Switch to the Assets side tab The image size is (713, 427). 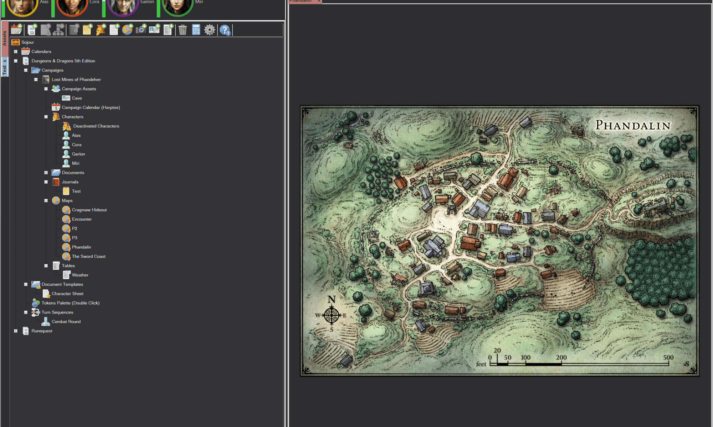click(x=5, y=38)
